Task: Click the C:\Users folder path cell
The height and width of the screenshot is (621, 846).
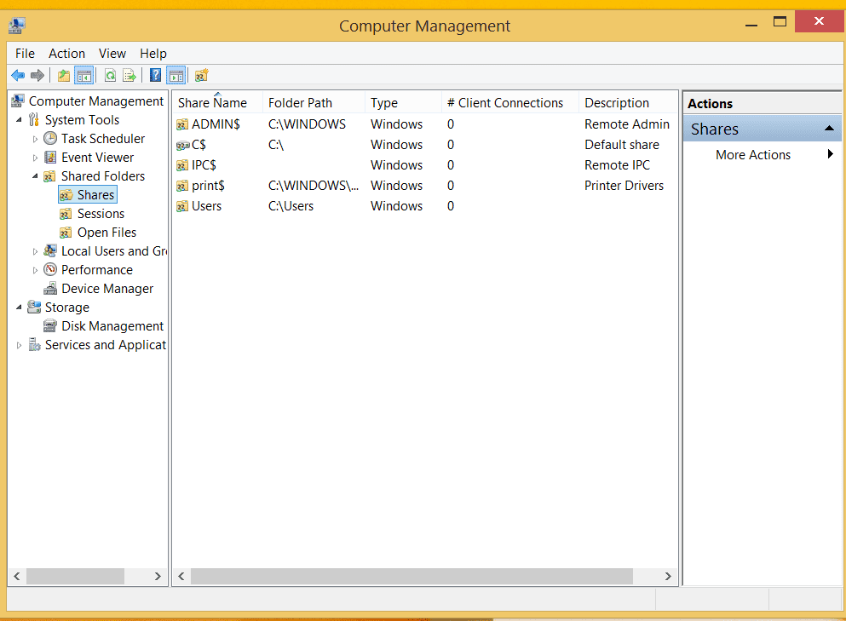Action: [x=291, y=206]
